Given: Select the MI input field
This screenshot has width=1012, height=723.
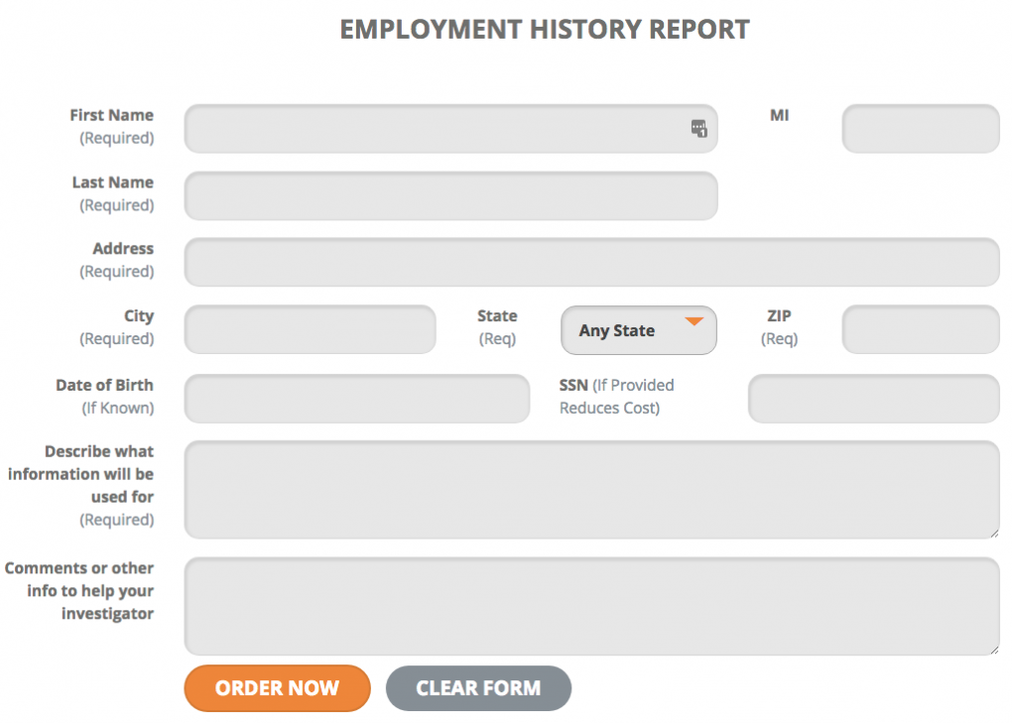Looking at the screenshot, I should coord(921,128).
